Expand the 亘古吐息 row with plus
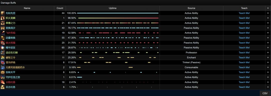This screenshot has width=271, height=96. click(268, 87)
